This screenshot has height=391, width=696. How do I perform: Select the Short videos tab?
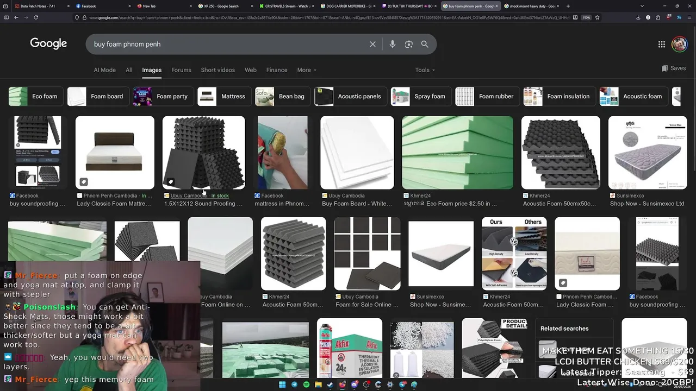[217, 70]
